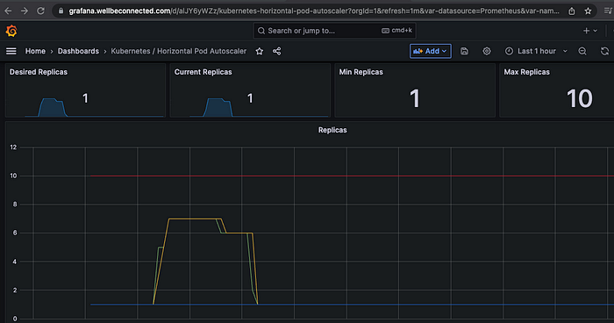The image size is (614, 323).
Task: Click the site lock icon in address bar
Action: (61, 11)
